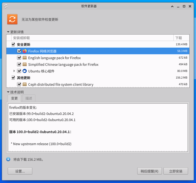Click the 80.0 MB size value
196x183 pixels.
pos(182,71)
